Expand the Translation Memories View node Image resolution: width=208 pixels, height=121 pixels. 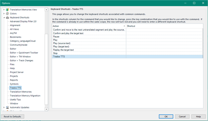coord(4,10)
